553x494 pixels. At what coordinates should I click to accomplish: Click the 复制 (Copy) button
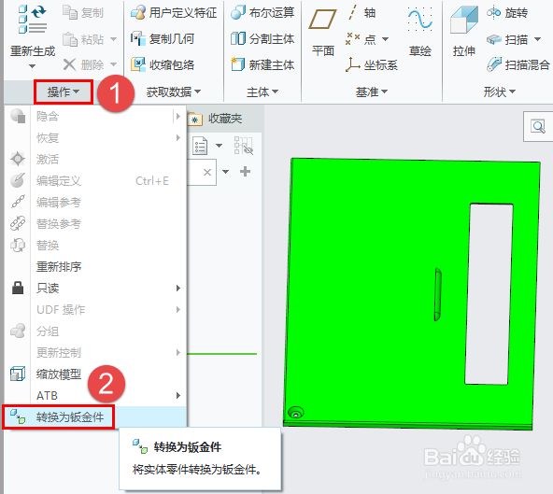pyautogui.click(x=83, y=13)
